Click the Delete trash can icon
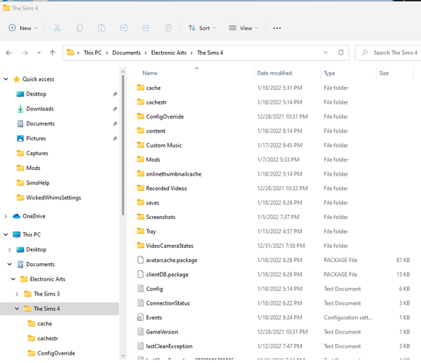Screen dimensions: 421x363 pos(168,28)
